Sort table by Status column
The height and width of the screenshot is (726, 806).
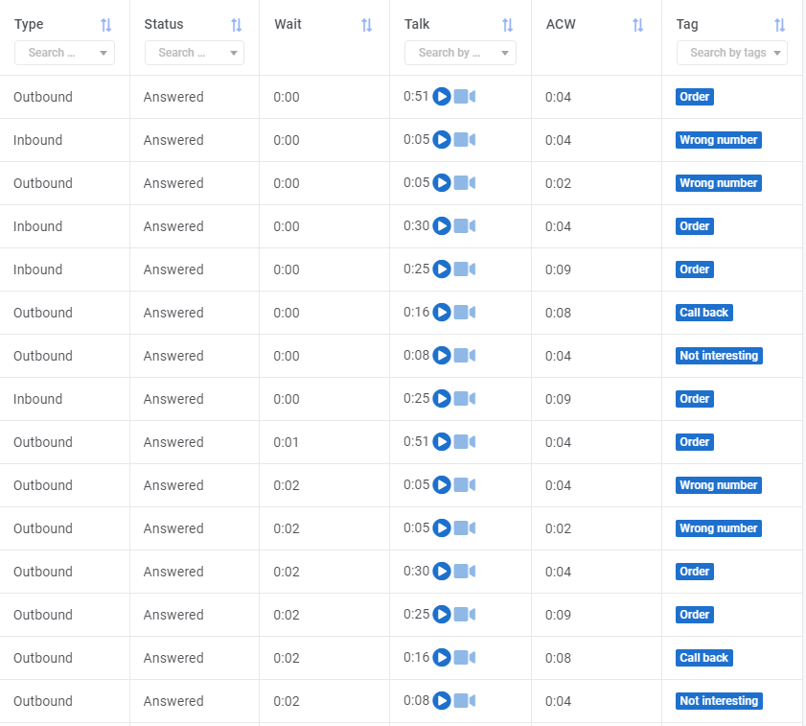236,25
